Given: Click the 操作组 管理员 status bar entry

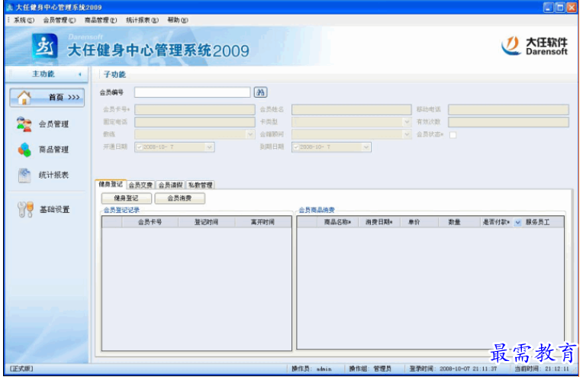Looking at the screenshot, I should (370, 369).
